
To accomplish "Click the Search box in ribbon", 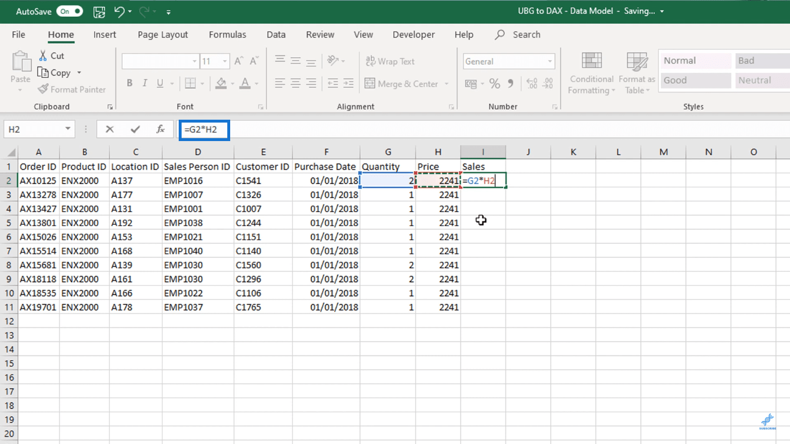I will click(518, 35).
